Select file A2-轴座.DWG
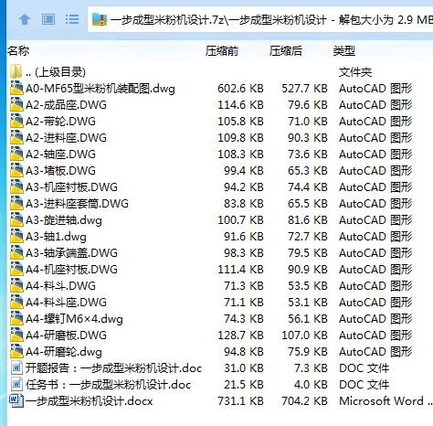Viewport: 433px width, 426px height. coord(60,154)
